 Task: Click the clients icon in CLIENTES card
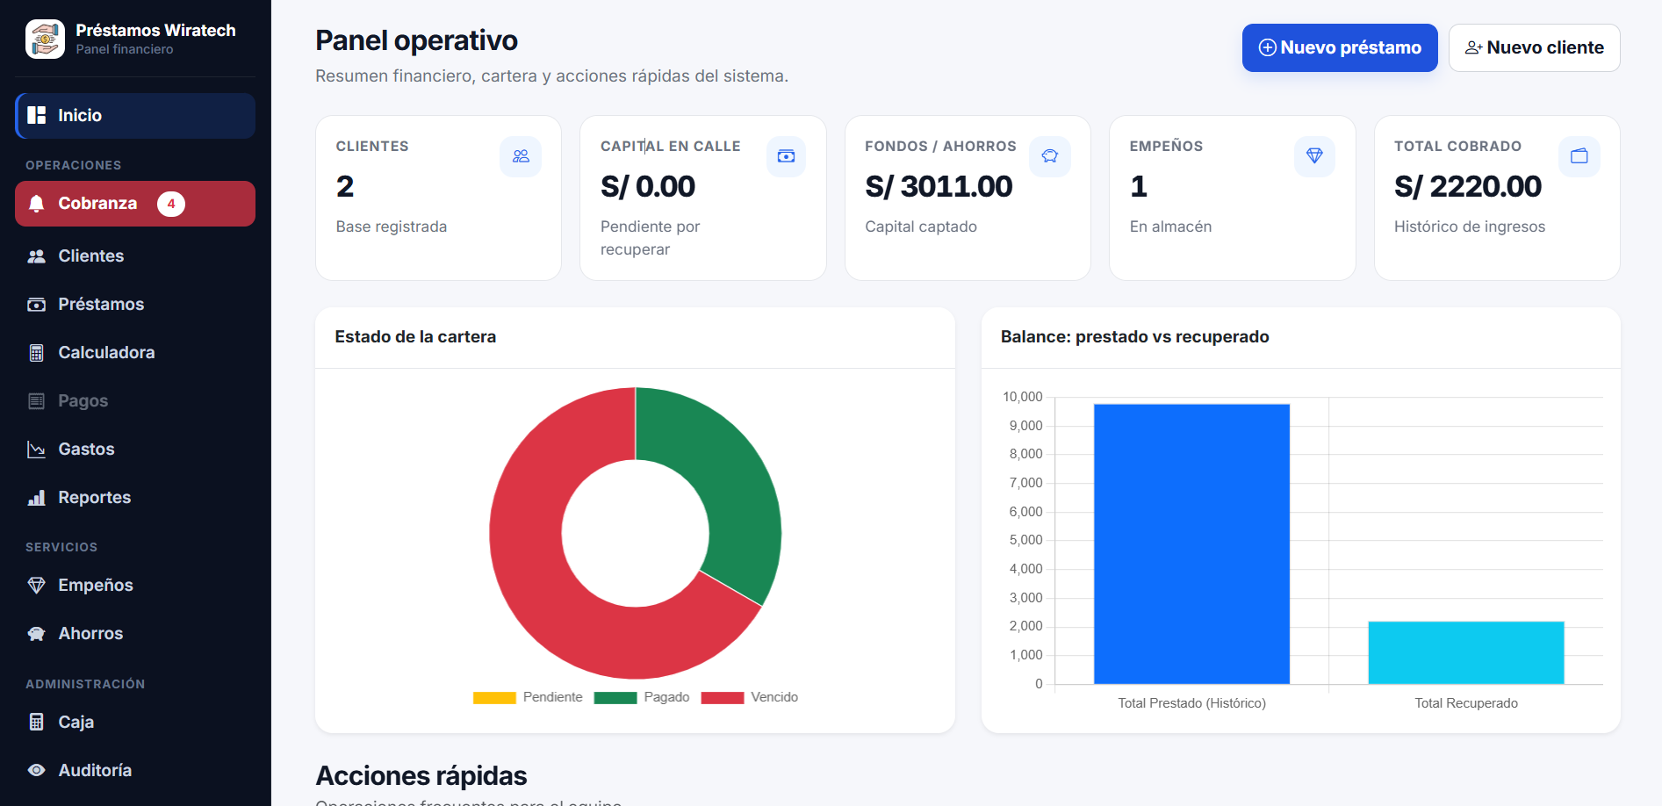coord(521,156)
